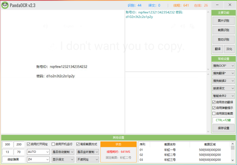This screenshot has height=165, width=237.
Task: Click the 截图区域 column header
Action: pos(210,144)
